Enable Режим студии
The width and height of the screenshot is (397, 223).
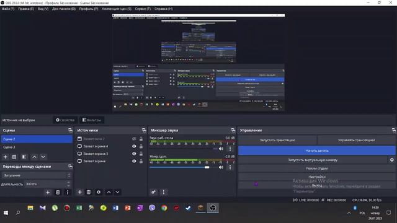[317, 168]
